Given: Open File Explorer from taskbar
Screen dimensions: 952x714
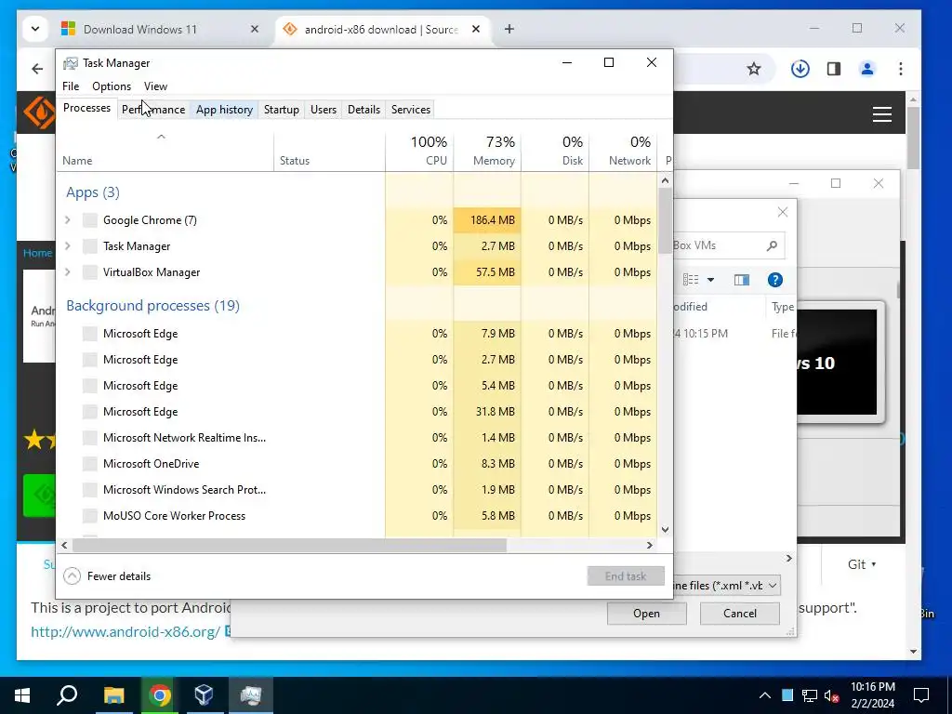Looking at the screenshot, I should tap(113, 694).
